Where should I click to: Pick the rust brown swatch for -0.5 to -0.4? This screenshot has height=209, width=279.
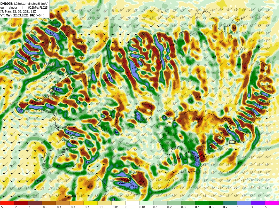(x=49, y=203)
